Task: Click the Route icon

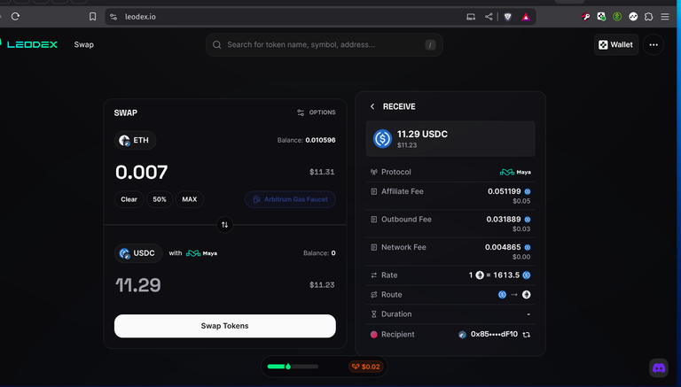Action: (x=373, y=295)
